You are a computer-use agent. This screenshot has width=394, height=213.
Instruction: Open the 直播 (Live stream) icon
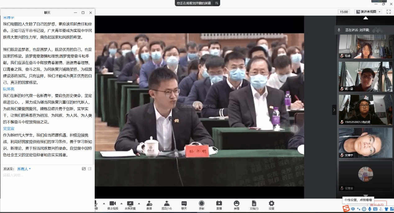coord(219,205)
